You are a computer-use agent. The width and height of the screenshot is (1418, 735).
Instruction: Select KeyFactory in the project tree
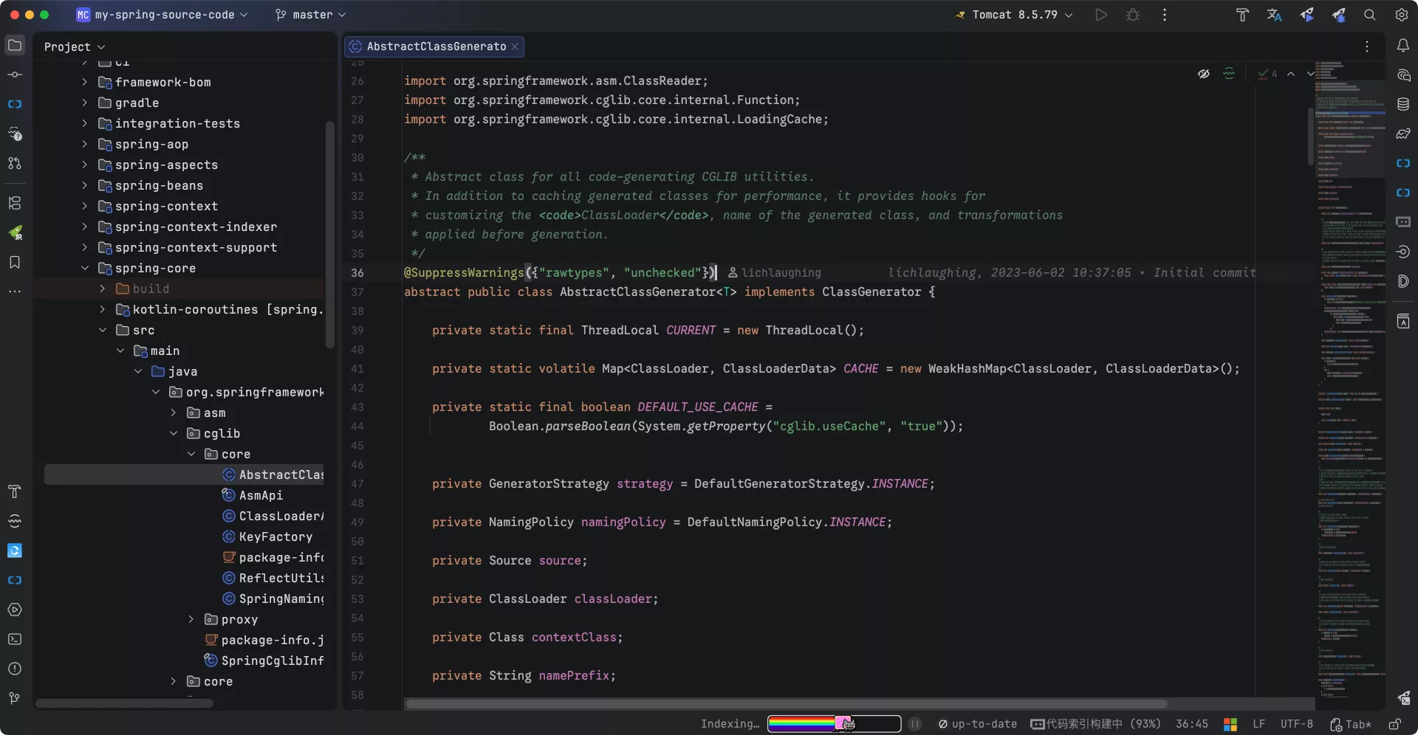click(x=275, y=536)
